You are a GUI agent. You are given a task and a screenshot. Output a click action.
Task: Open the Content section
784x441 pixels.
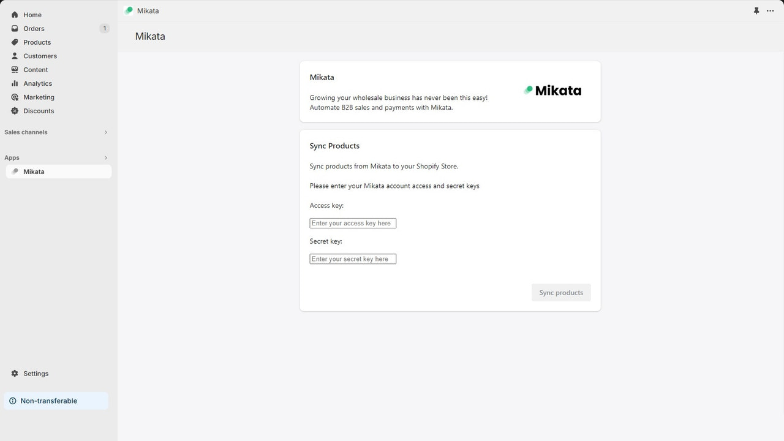(59, 70)
